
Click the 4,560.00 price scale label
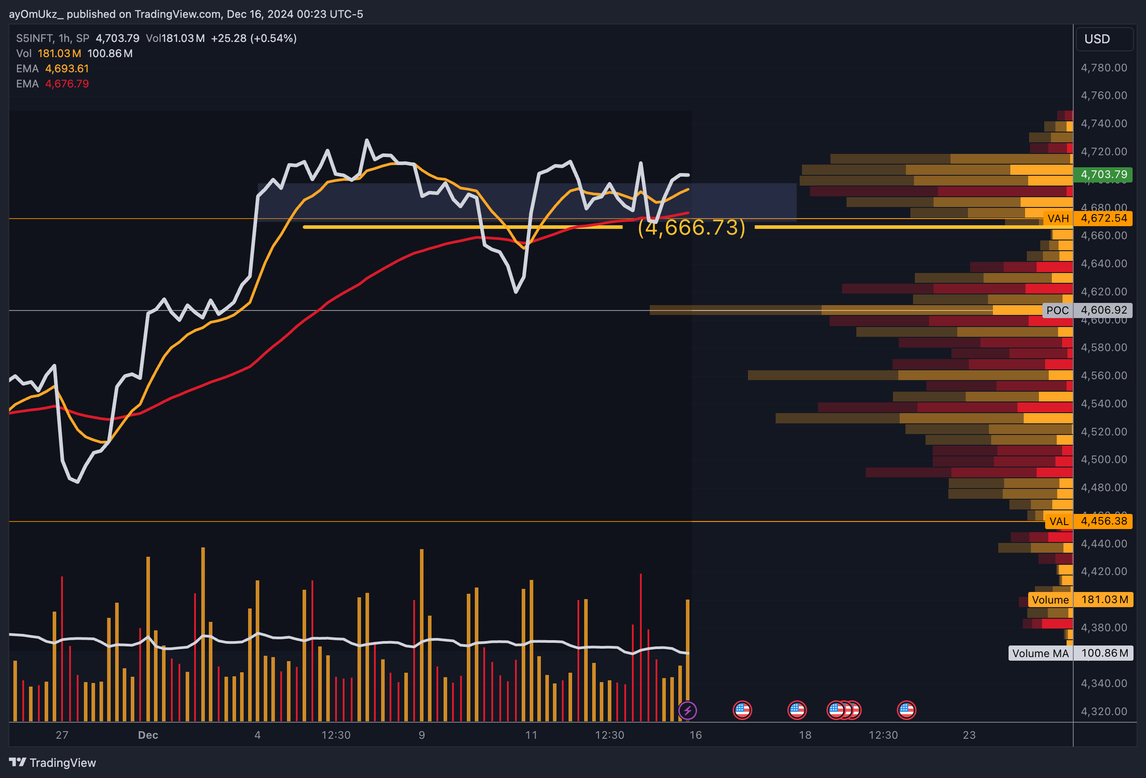1104,375
